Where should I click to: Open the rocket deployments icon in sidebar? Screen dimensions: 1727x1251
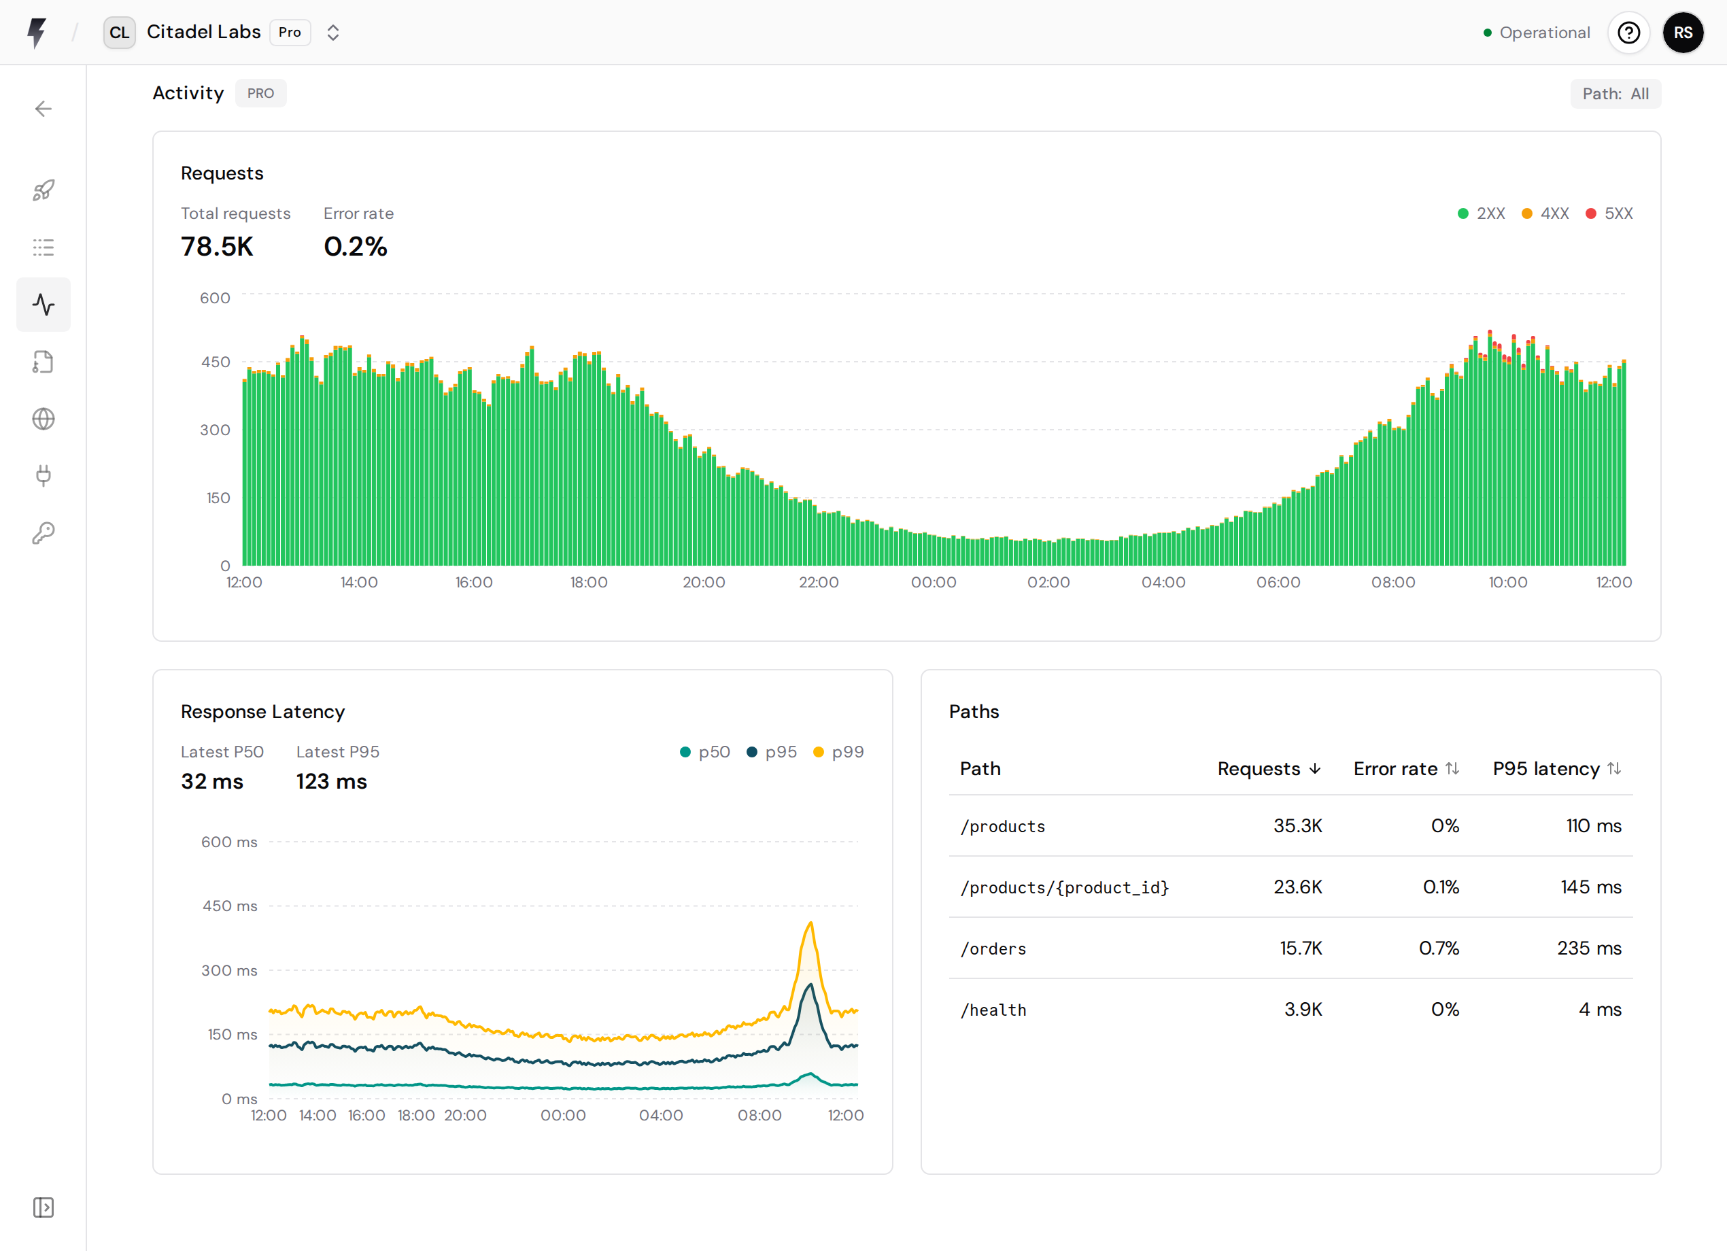click(x=44, y=190)
